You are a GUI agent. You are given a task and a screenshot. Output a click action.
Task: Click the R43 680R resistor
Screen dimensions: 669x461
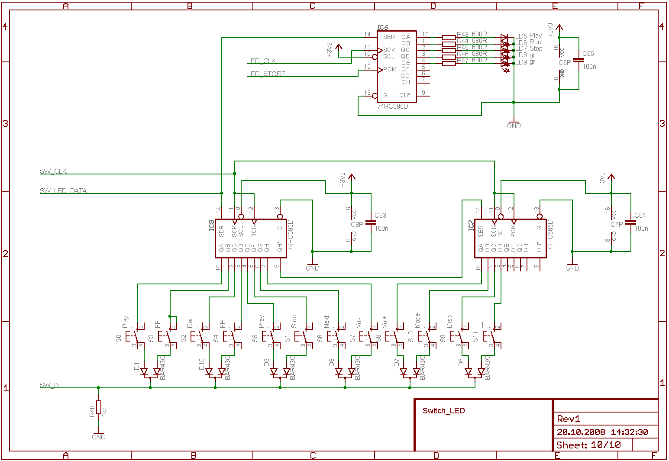coord(449,37)
